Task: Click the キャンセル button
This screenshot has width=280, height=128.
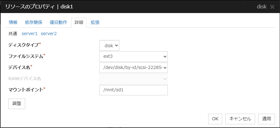Action: click(x=240, y=118)
